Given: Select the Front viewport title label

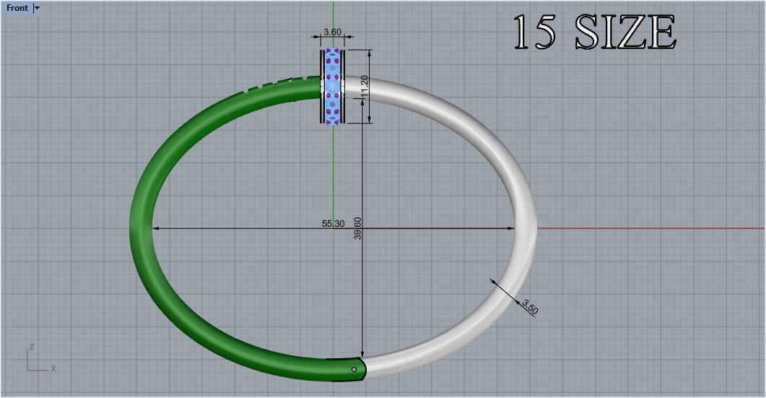Looking at the screenshot, I should coord(17,8).
